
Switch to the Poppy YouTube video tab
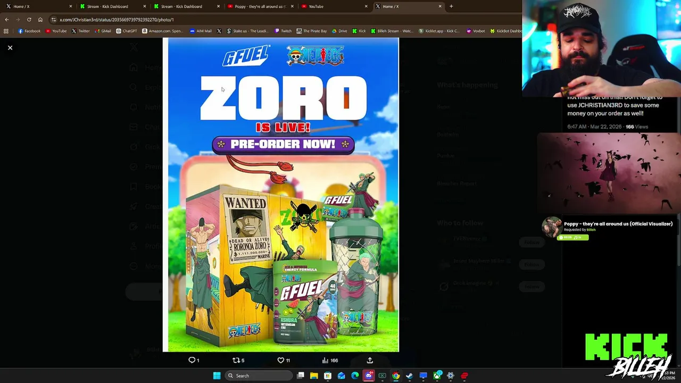click(x=260, y=6)
